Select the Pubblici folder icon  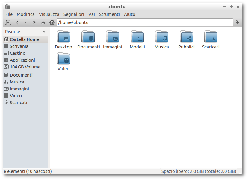186,37
